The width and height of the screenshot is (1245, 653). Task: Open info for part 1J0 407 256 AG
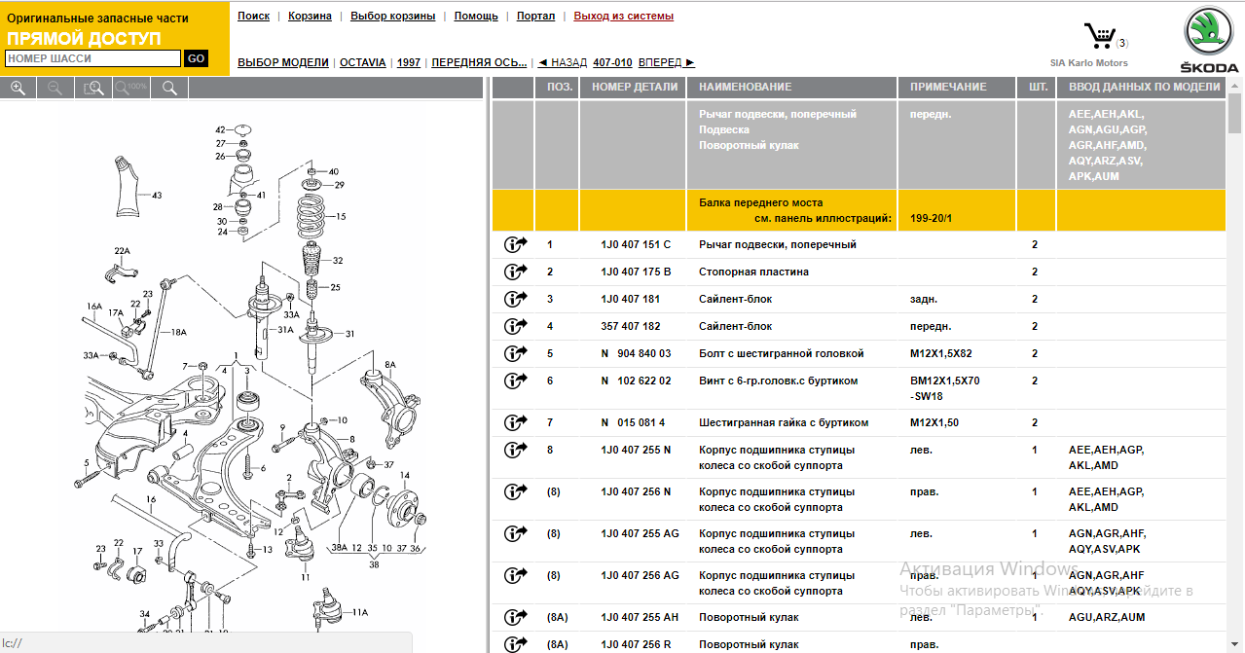pos(515,575)
